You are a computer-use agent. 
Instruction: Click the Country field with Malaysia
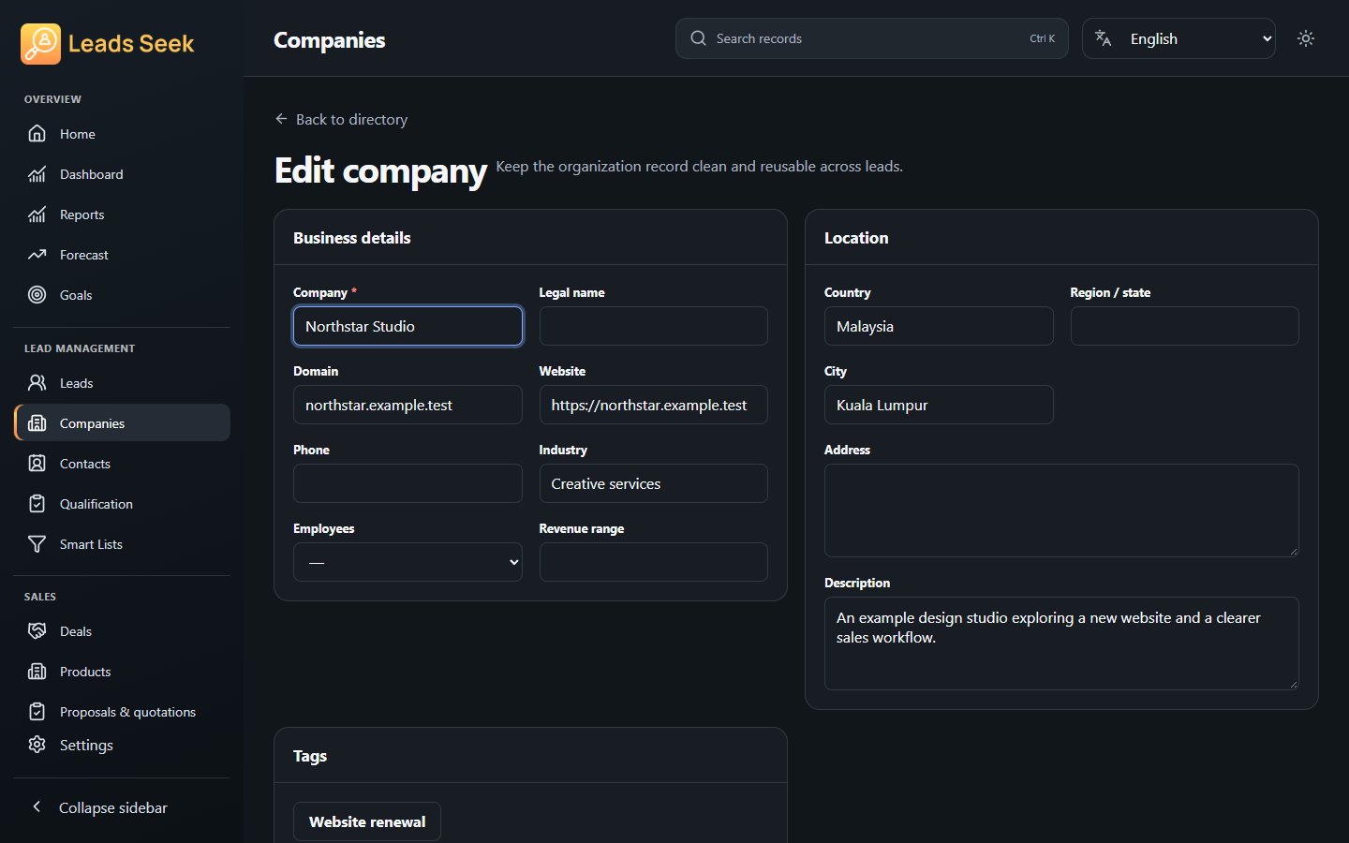point(939,326)
